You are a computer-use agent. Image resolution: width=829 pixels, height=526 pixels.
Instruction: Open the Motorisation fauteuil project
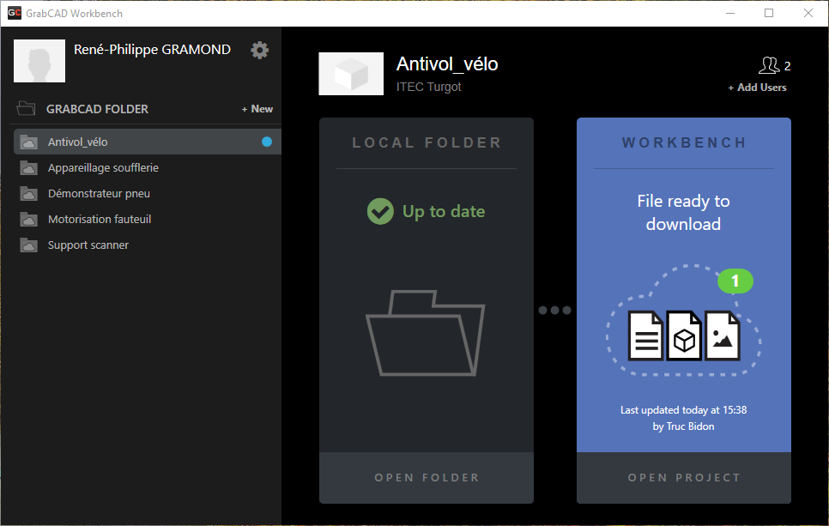tap(148, 219)
